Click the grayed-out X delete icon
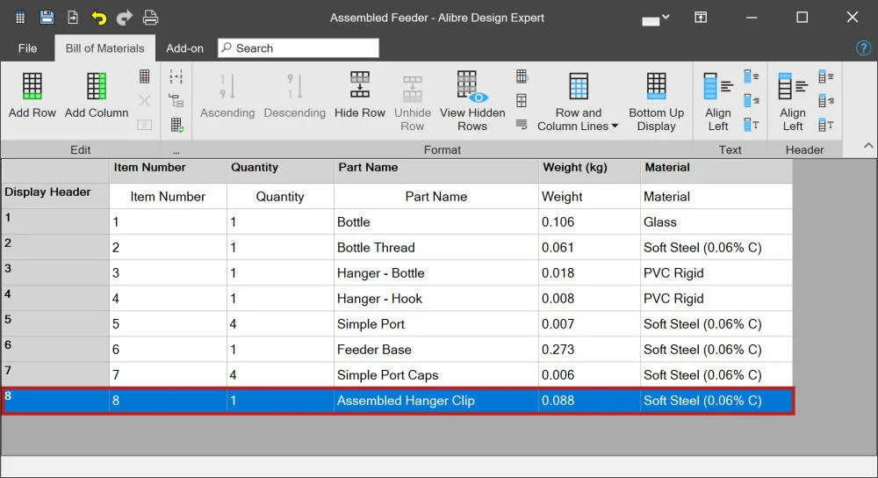The image size is (878, 478). (x=145, y=101)
